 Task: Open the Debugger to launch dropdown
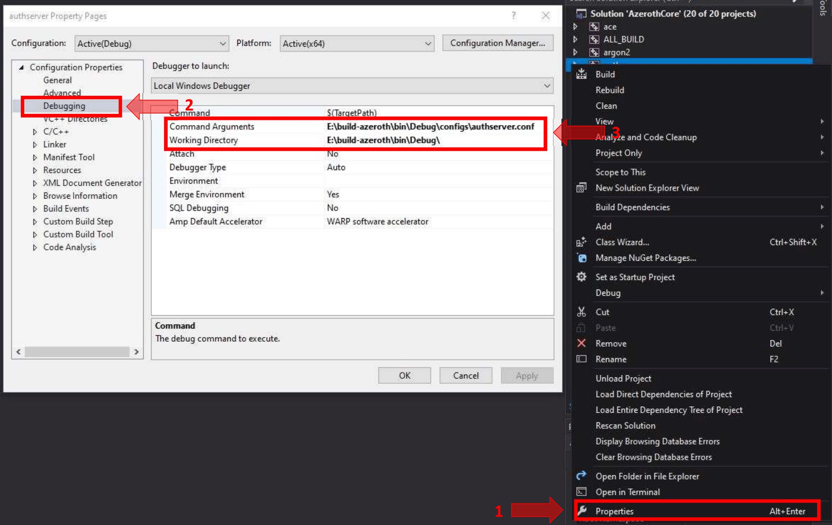pyautogui.click(x=352, y=86)
